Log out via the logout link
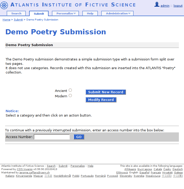 pyautogui.click(x=178, y=6)
